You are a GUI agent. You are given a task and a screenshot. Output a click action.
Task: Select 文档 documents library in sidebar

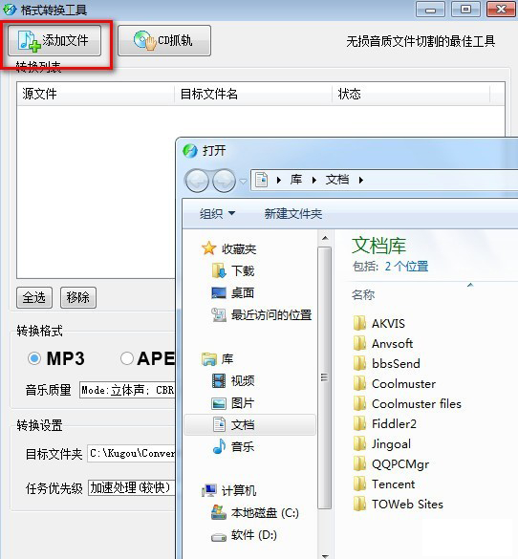249,424
